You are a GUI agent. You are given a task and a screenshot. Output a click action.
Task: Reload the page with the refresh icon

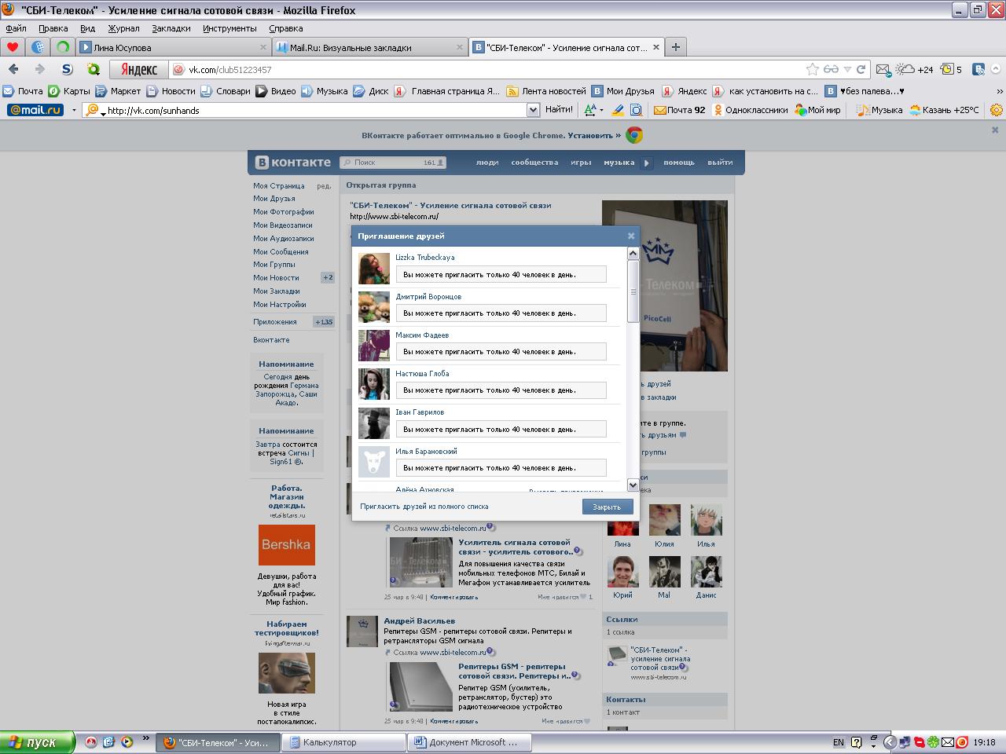(x=861, y=69)
